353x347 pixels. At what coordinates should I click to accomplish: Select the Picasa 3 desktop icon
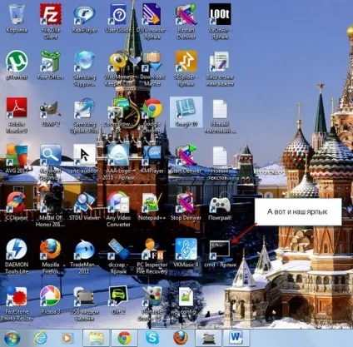click(x=51, y=296)
